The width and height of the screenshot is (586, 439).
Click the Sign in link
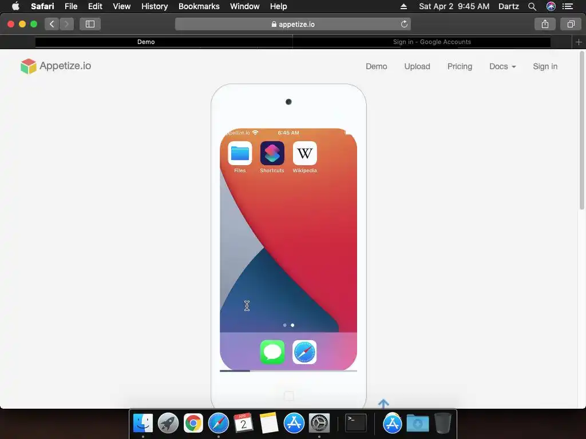pyautogui.click(x=545, y=66)
